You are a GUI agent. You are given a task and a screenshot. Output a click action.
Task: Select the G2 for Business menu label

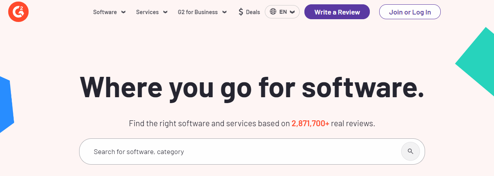197,12
